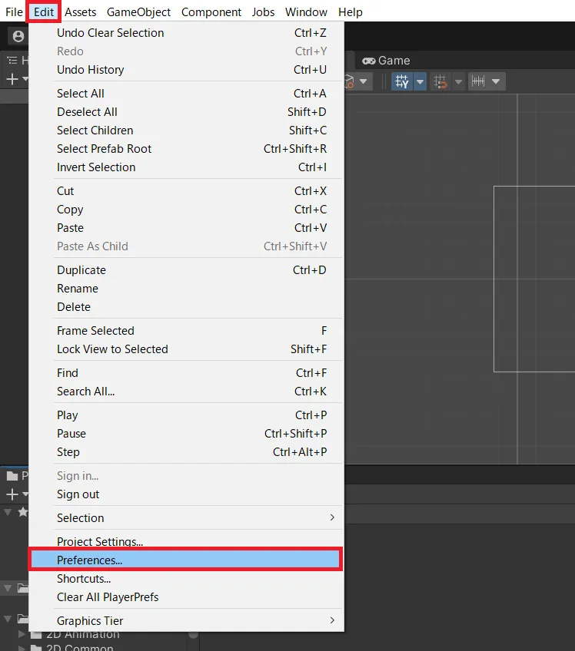Open the GameObject menu
Image resolution: width=575 pixels, height=651 pixels.
click(x=138, y=12)
